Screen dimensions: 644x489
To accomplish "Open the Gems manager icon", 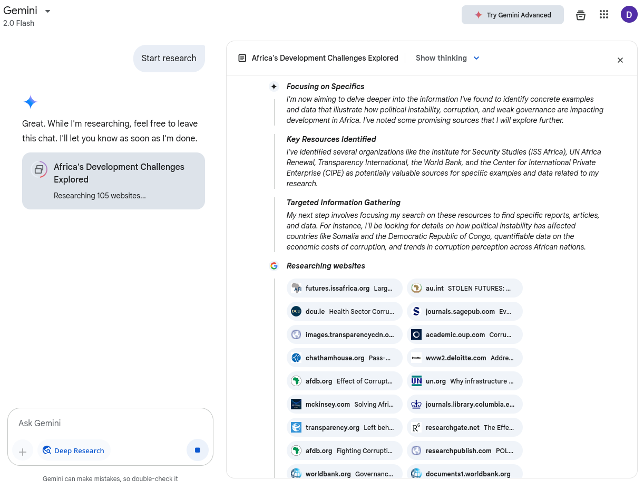I will click(x=581, y=15).
